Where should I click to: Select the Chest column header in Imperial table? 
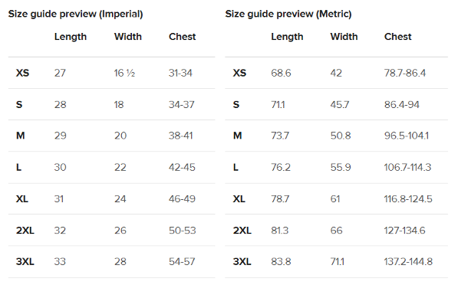click(183, 37)
